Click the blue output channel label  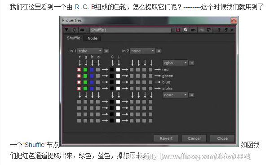point(166,82)
